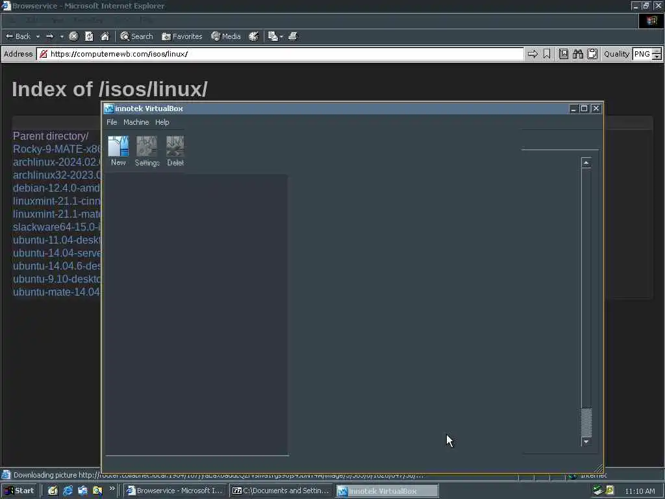
Task: Open the Machine menu in VirtualBox
Action: coord(136,122)
